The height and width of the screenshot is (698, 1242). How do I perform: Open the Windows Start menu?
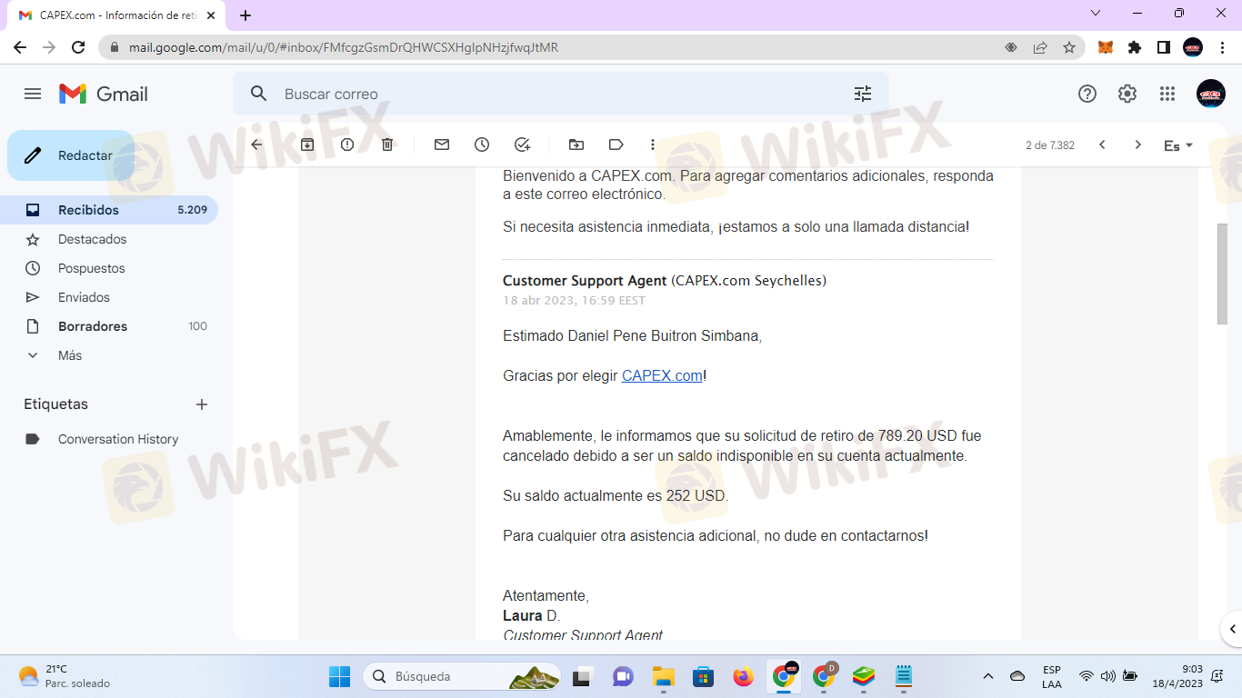click(339, 676)
